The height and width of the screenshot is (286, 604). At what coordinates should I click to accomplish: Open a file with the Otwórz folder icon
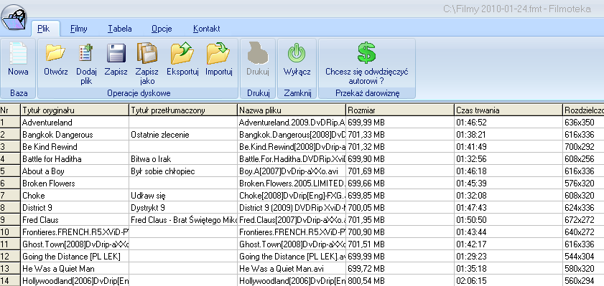[x=55, y=53]
